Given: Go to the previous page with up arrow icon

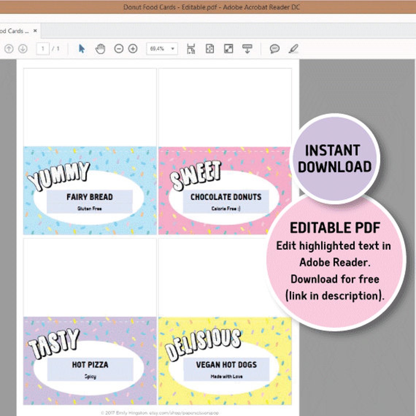Looking at the screenshot, I should (8, 48).
